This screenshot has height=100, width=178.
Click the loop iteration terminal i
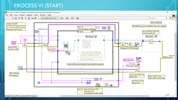pos(39,83)
